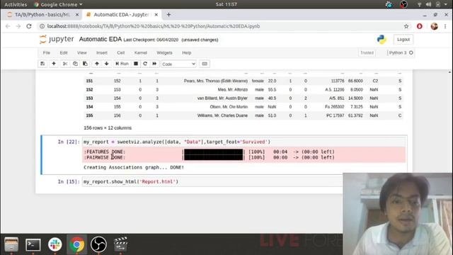The image size is (453, 255).
Task: Open Activities overview
Action: tap(16, 4)
